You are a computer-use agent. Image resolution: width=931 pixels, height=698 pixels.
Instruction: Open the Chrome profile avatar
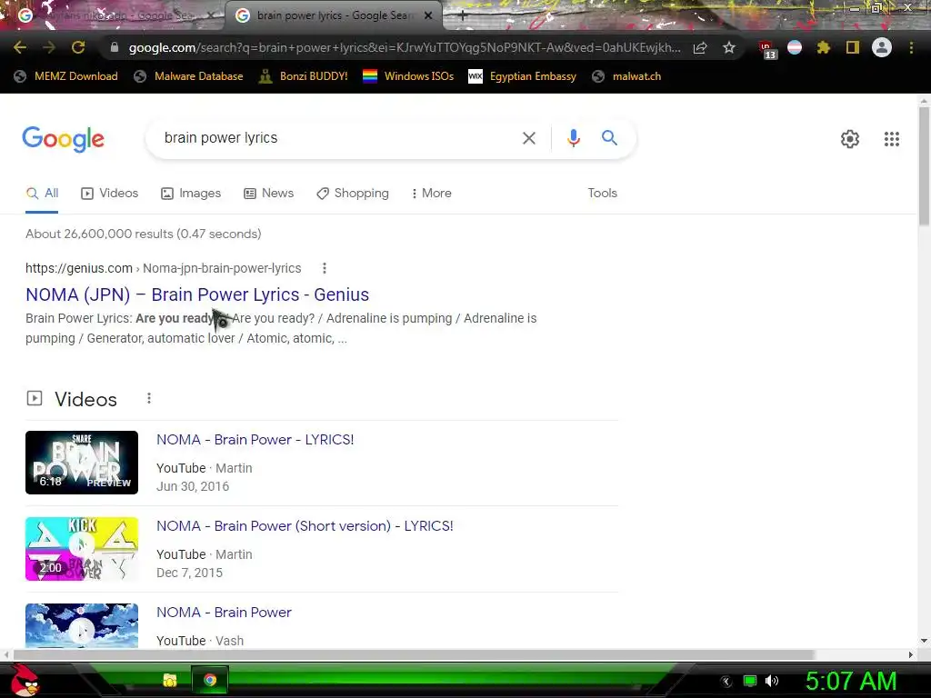pyautogui.click(x=882, y=47)
